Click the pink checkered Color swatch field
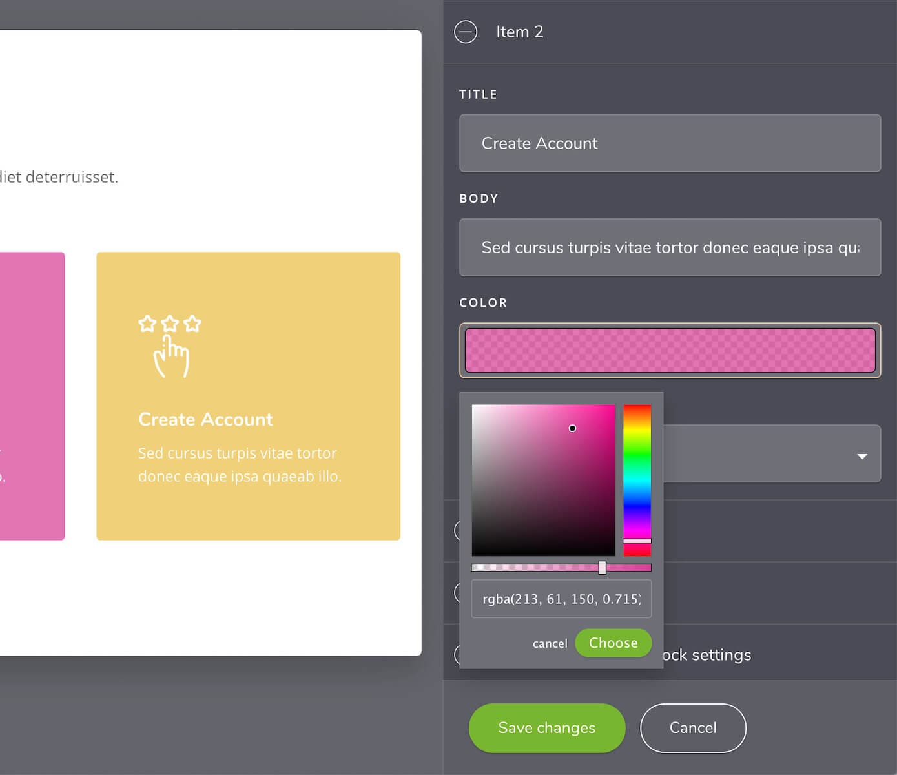 670,351
